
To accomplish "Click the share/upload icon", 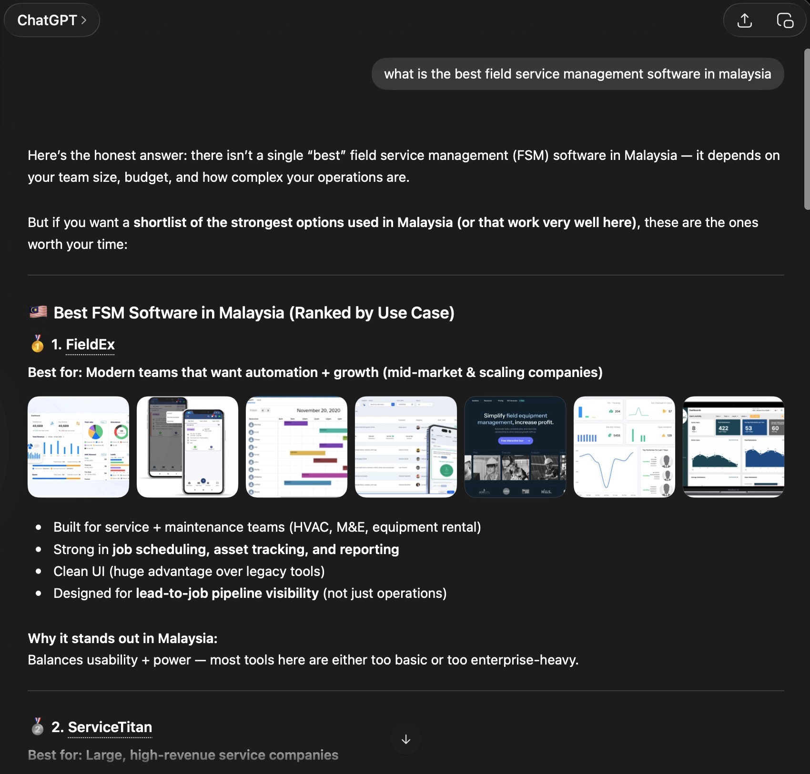I will click(x=744, y=20).
